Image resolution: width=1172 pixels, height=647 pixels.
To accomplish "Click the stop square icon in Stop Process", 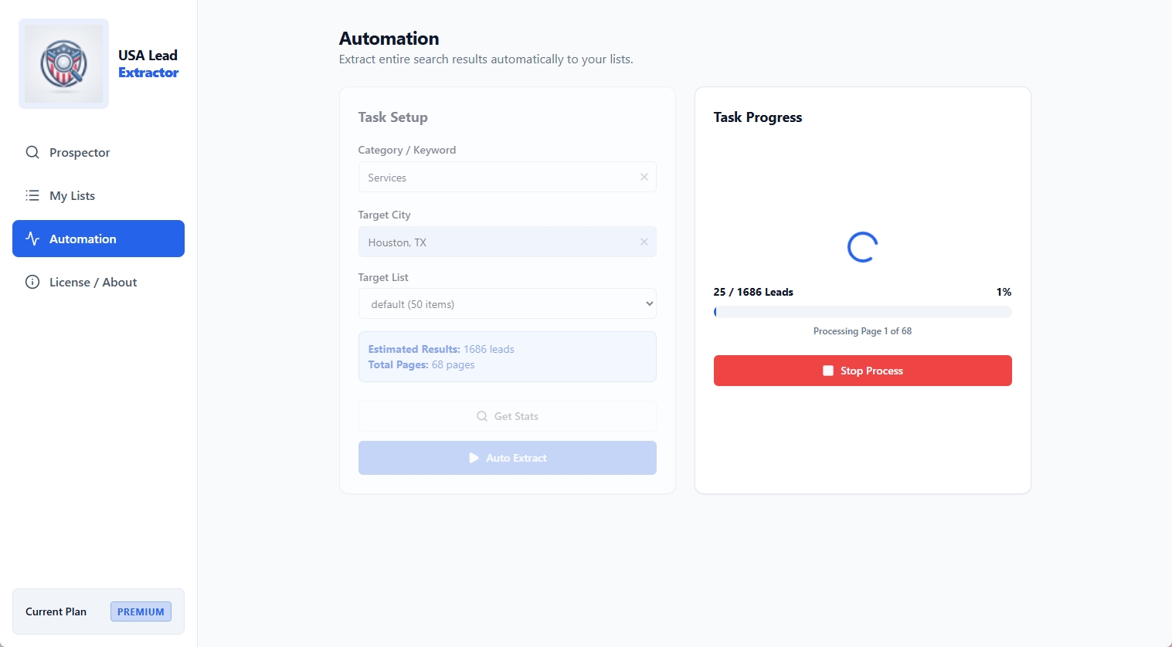I will point(827,371).
